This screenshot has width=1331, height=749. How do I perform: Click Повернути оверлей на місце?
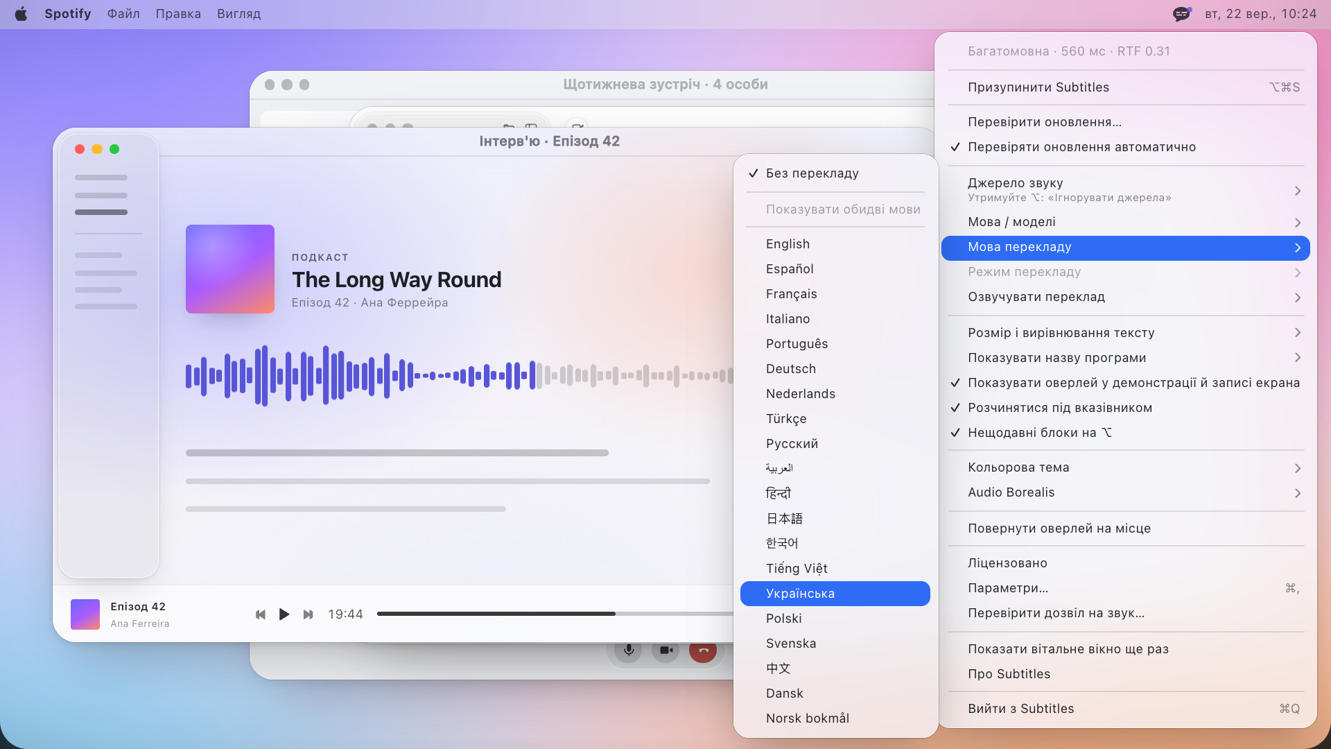tap(1126, 528)
